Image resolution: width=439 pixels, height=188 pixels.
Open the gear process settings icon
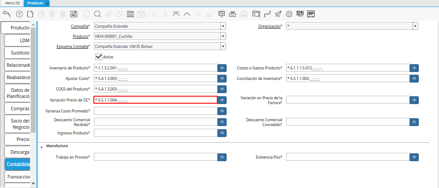coord(289,14)
